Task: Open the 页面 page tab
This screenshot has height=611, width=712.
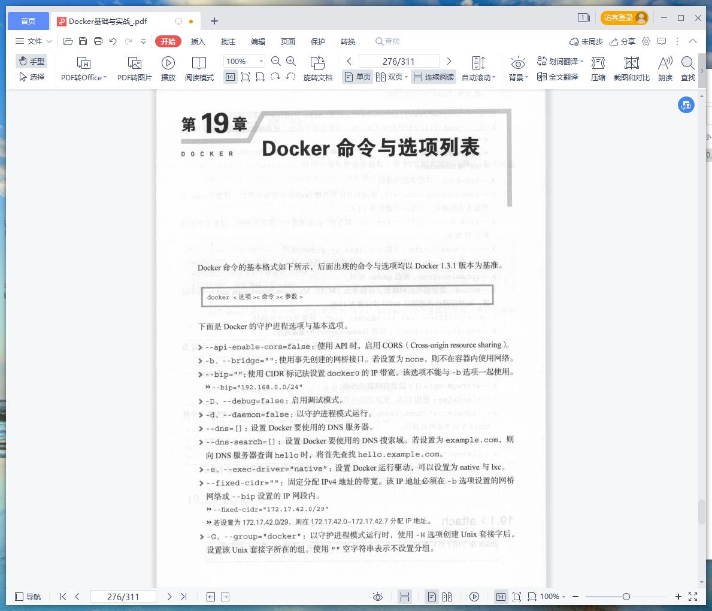Action: [288, 41]
